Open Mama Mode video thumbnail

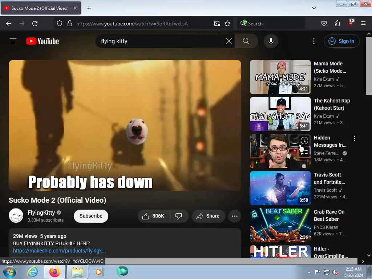(280, 77)
